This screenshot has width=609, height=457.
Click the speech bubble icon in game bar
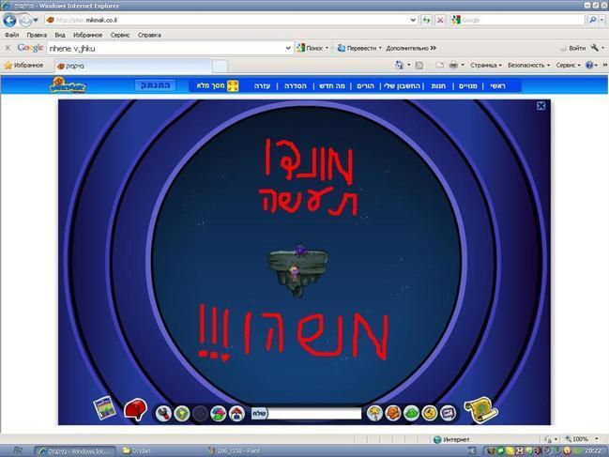click(x=448, y=413)
